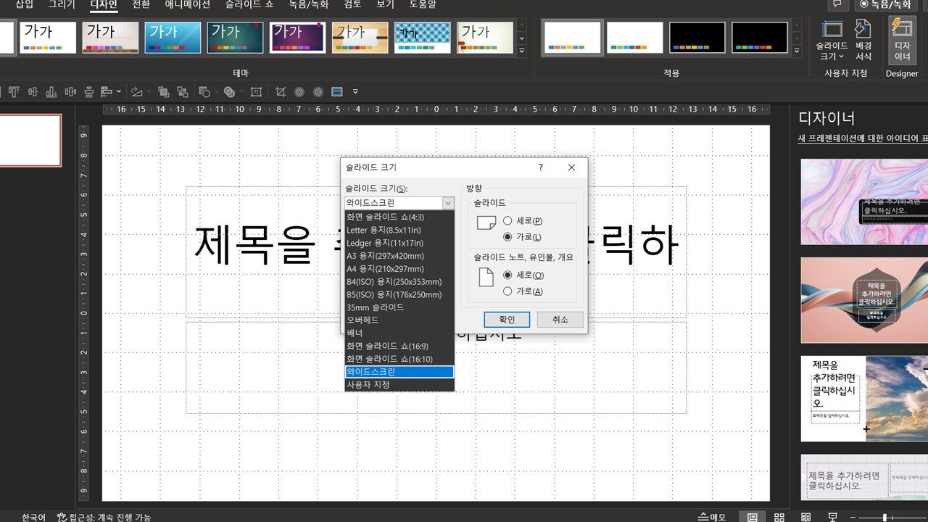This screenshot has height=522, width=928.
Task: Click the accessibility (접근성) status bar text
Action: (104, 517)
